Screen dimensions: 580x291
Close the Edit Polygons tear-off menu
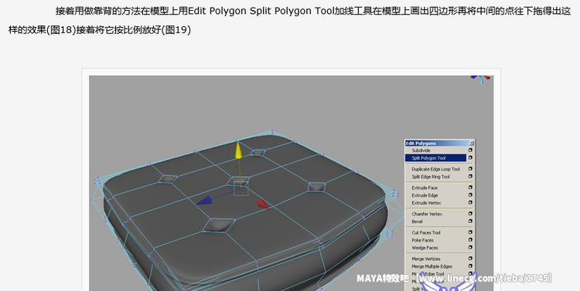[x=472, y=144]
